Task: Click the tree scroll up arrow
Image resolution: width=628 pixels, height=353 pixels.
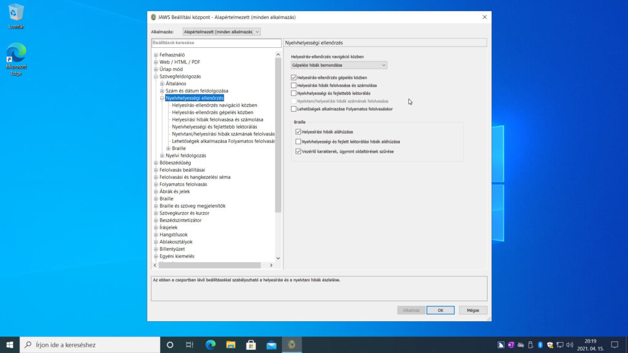Action: pos(278,55)
